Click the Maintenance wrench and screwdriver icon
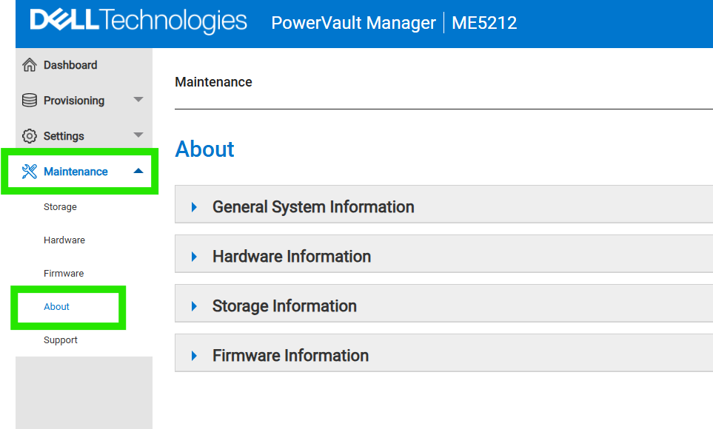The width and height of the screenshot is (713, 429). (28, 171)
